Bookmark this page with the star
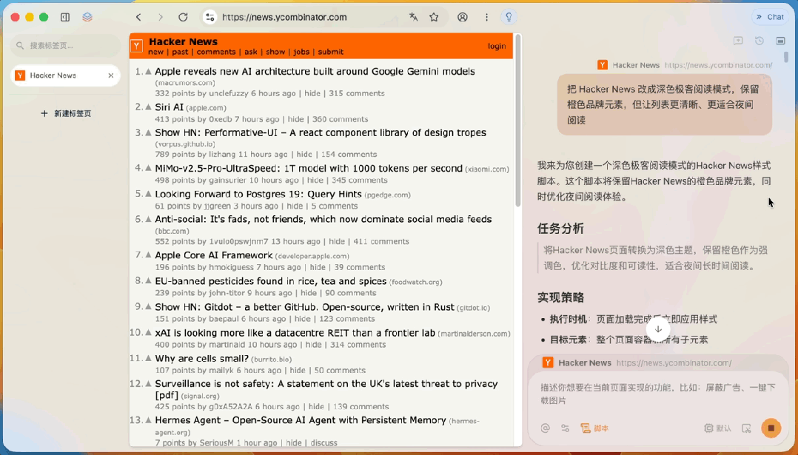The width and height of the screenshot is (798, 455). [x=434, y=17]
